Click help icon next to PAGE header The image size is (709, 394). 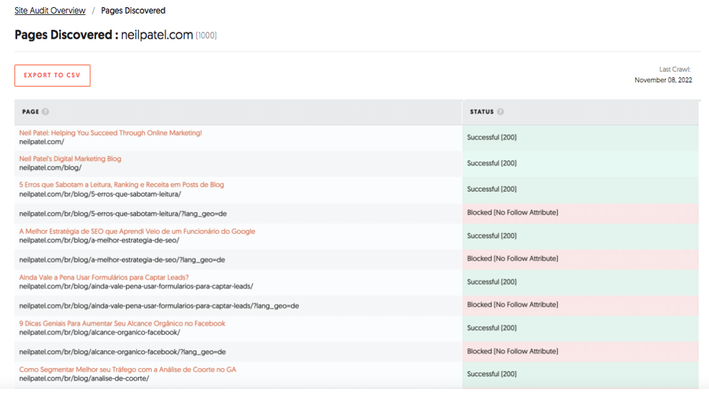click(x=45, y=112)
